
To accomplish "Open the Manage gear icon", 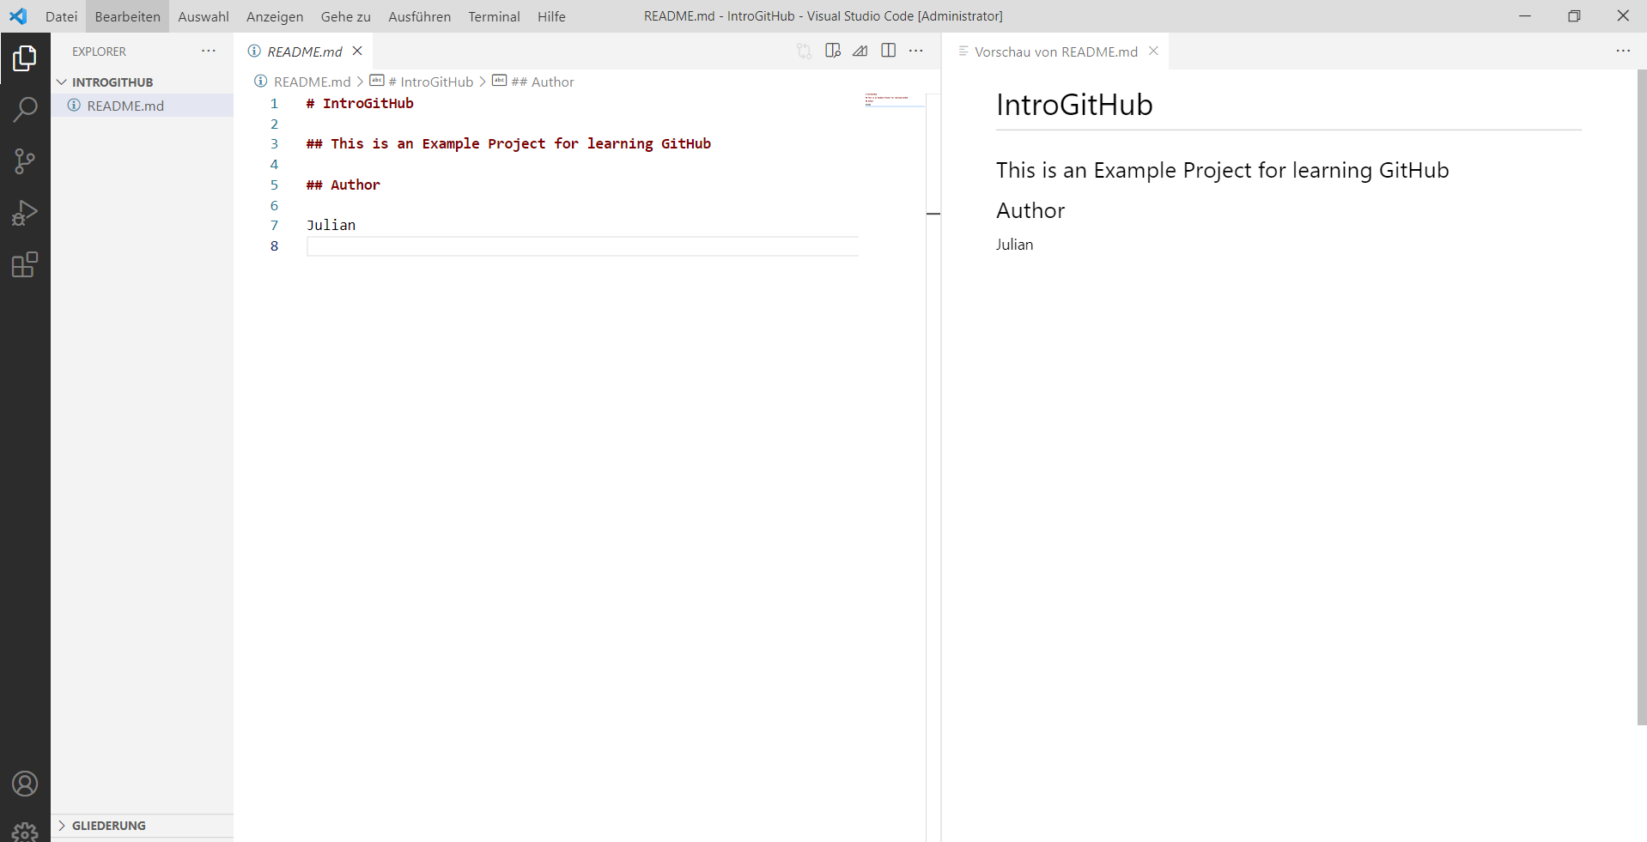I will click(x=25, y=832).
